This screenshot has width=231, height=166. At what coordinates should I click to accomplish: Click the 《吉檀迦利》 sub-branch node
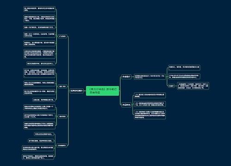pos(61,145)
